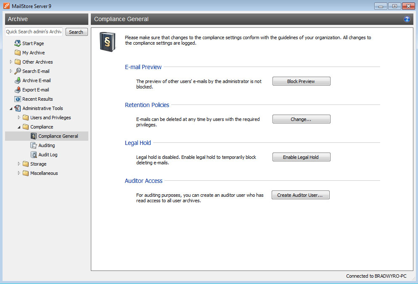The width and height of the screenshot is (418, 284).
Task: Focus the Quick Search archive input field
Action: 34,32
